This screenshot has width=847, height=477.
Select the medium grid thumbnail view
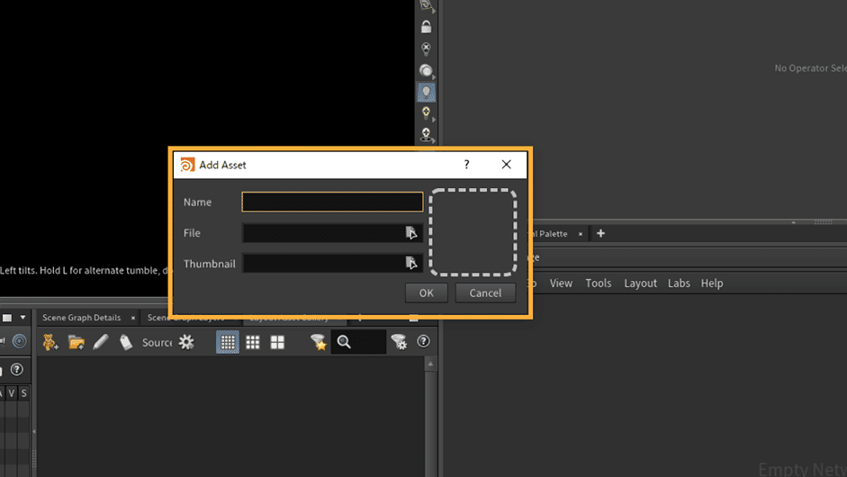253,342
